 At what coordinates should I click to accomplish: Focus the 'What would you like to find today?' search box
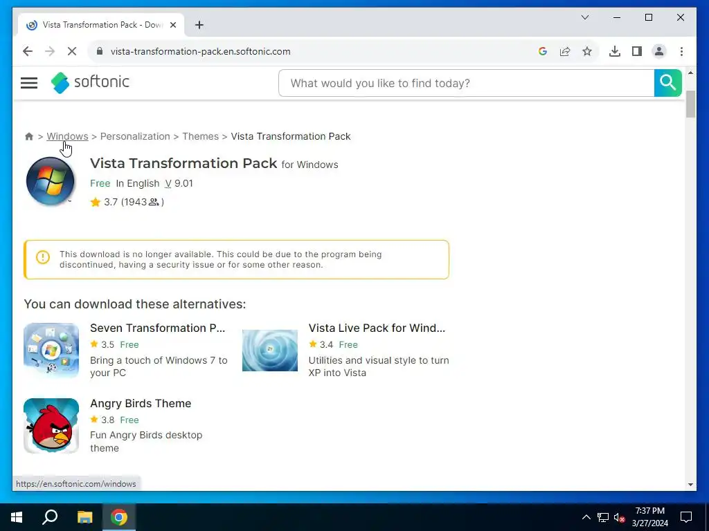466,83
